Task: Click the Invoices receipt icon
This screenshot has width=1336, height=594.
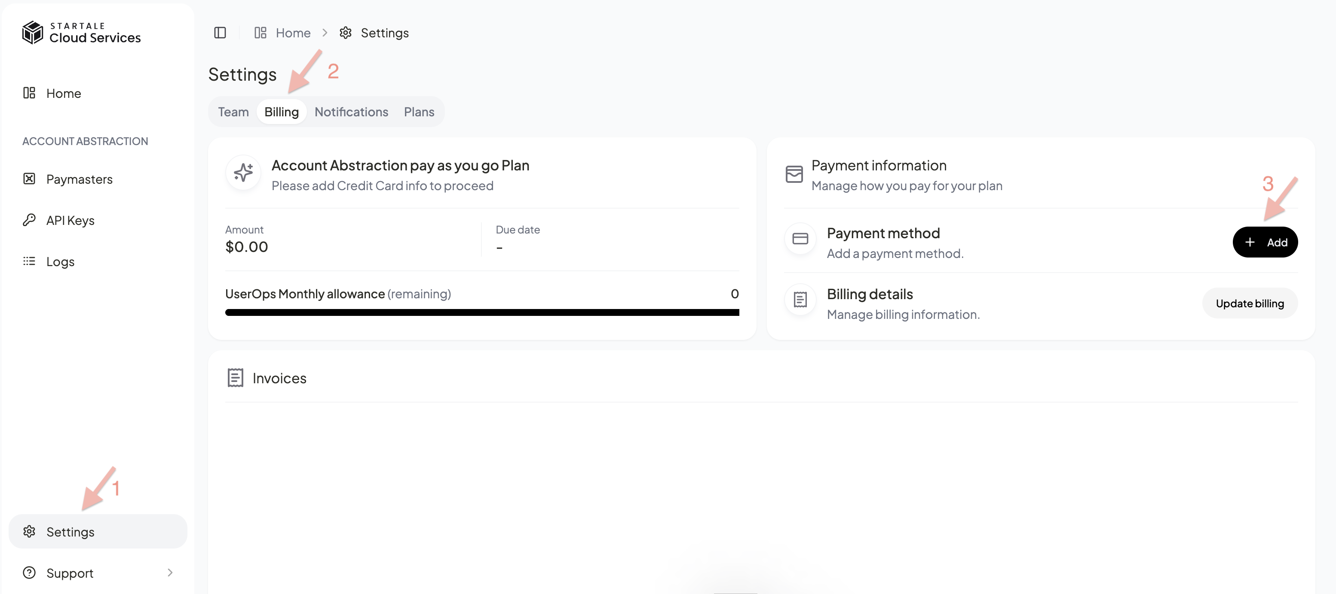Action: pyautogui.click(x=235, y=378)
